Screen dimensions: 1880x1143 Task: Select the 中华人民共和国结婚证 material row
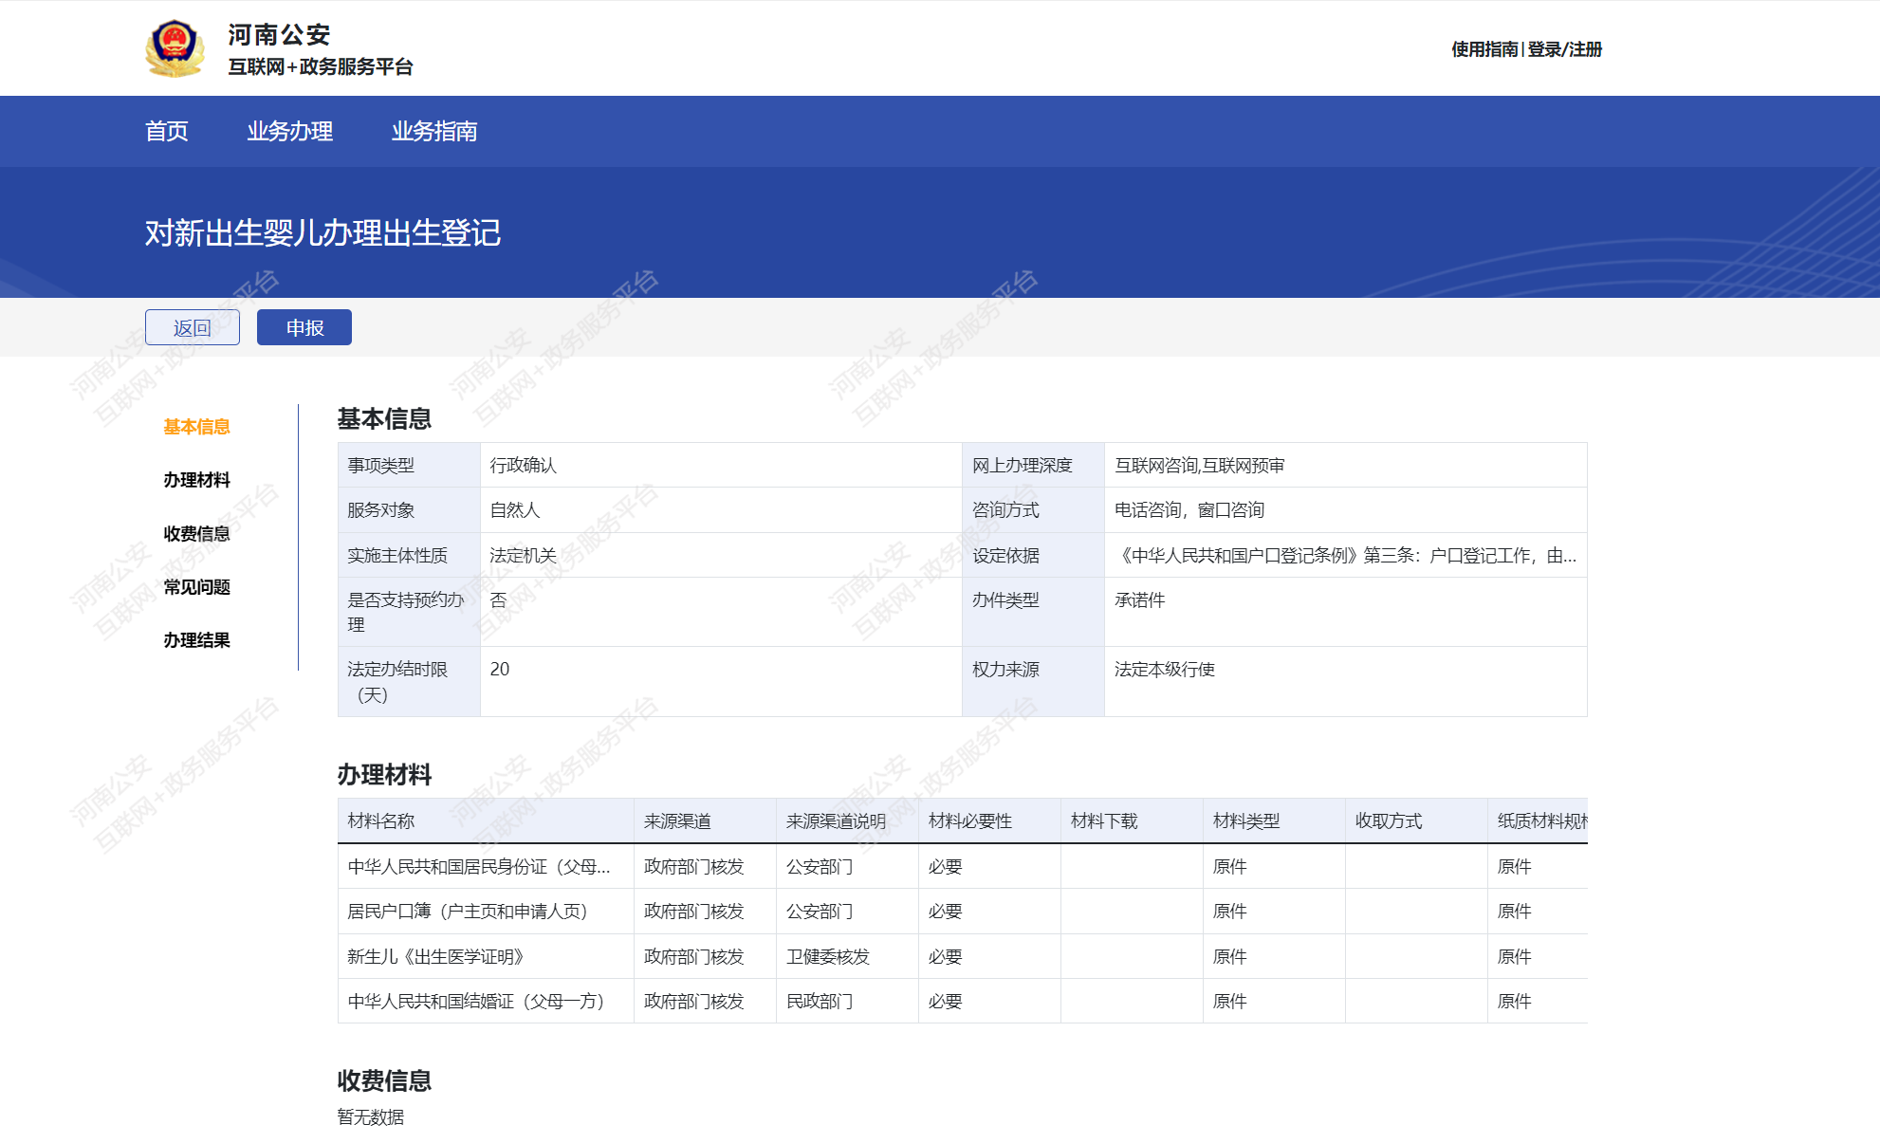pyautogui.click(x=476, y=1002)
